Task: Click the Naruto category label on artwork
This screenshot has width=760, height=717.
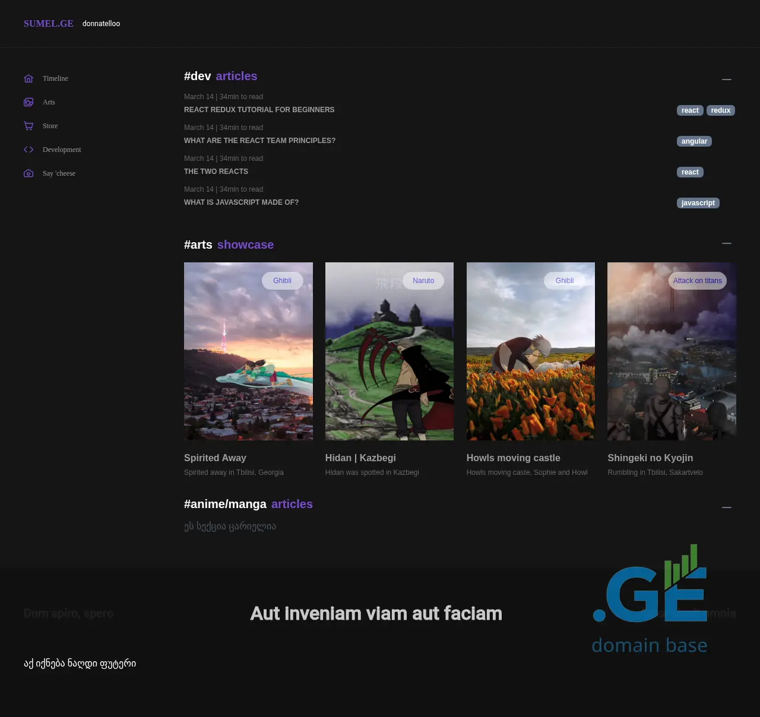Action: click(423, 281)
